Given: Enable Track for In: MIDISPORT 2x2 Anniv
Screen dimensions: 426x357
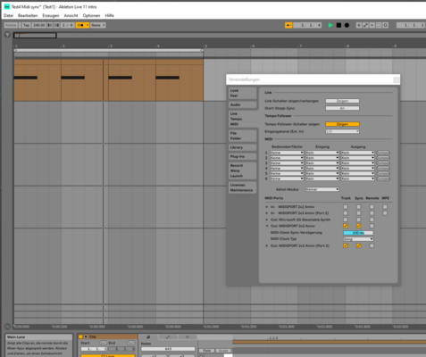Looking at the screenshot, I should coord(346,207).
